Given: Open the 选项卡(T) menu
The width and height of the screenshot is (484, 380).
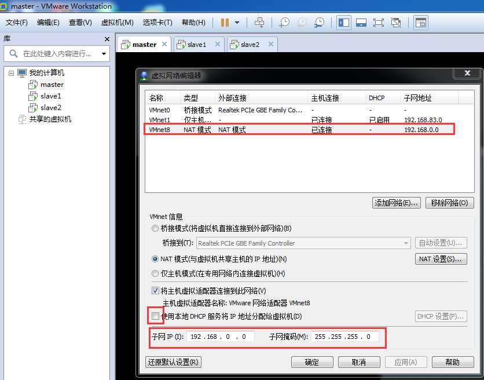Looking at the screenshot, I should tap(157, 23).
